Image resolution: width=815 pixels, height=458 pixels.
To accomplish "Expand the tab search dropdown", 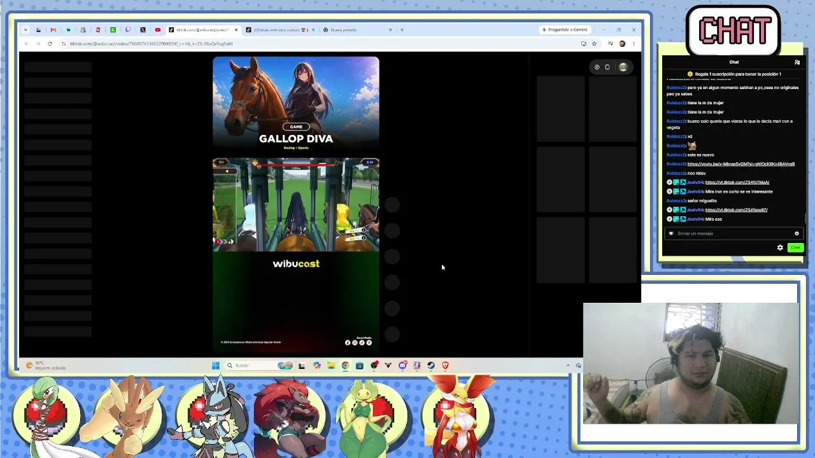I will (25, 30).
